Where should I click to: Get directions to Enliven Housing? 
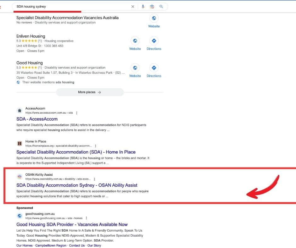point(154,41)
